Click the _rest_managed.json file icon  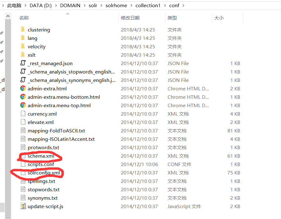pos(23,63)
